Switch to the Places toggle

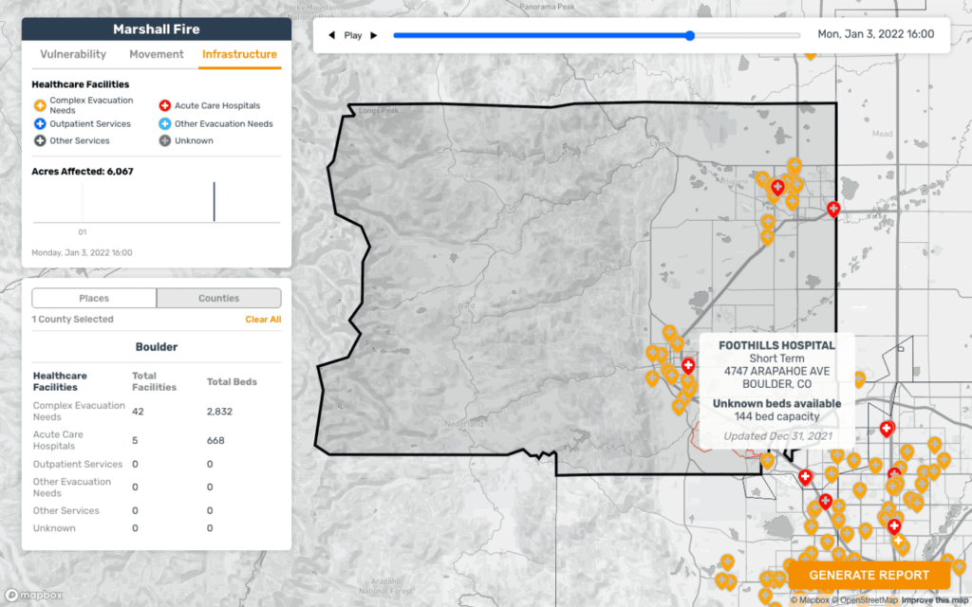[94, 298]
